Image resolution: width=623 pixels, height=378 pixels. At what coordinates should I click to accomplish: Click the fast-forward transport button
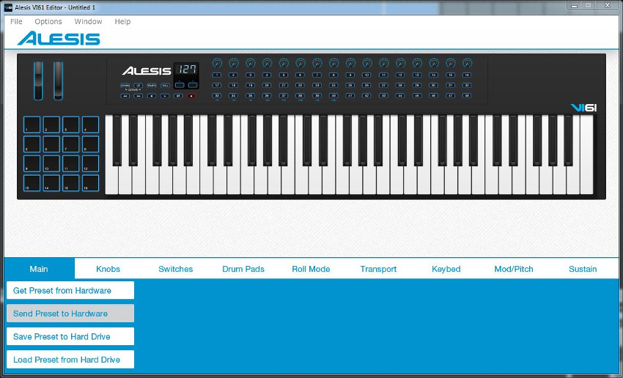[139, 96]
